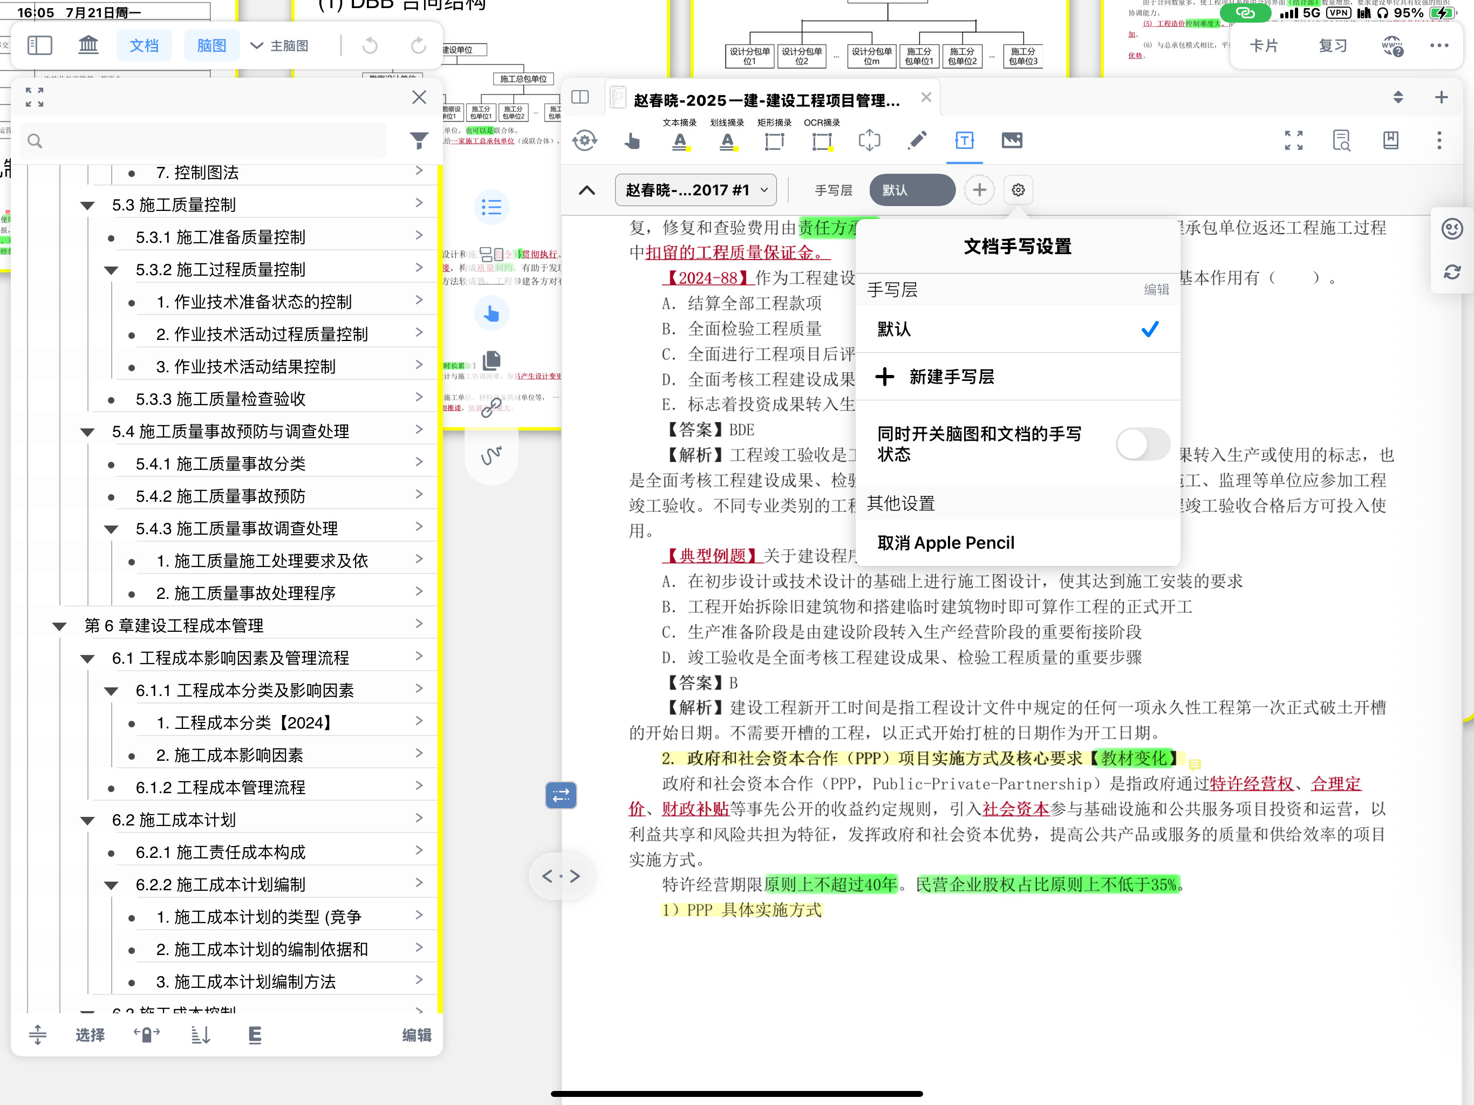The height and width of the screenshot is (1105, 1474).
Task: Open the 主脑图 dropdown
Action: 280,46
